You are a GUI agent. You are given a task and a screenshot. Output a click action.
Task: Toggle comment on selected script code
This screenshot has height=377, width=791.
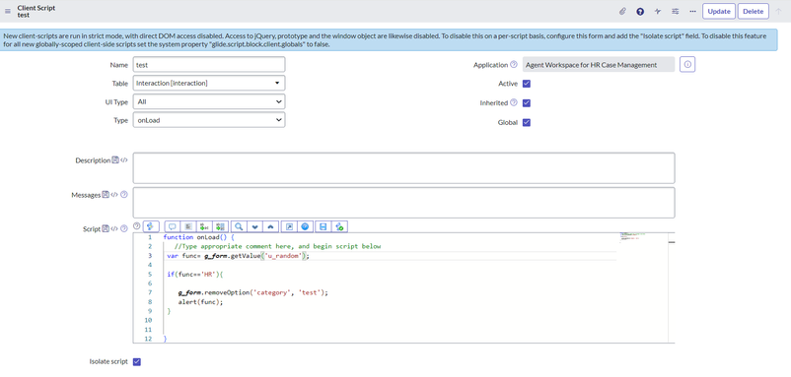(172, 226)
